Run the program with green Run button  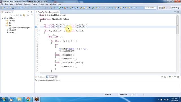click(x=60, y=8)
